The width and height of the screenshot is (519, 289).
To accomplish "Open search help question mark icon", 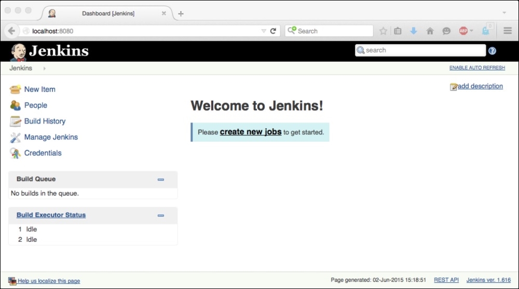I will [x=492, y=51].
